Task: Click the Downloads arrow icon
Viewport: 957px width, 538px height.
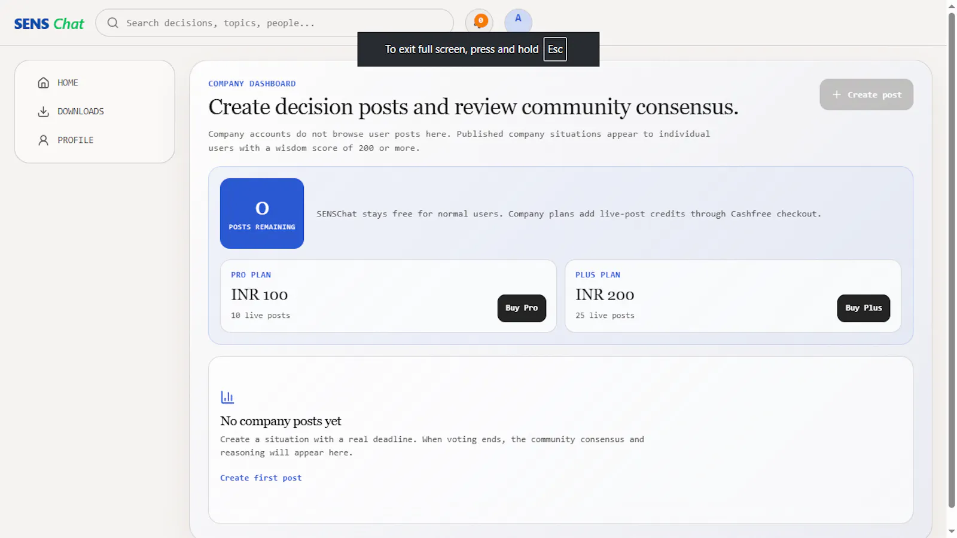Action: pyautogui.click(x=43, y=111)
